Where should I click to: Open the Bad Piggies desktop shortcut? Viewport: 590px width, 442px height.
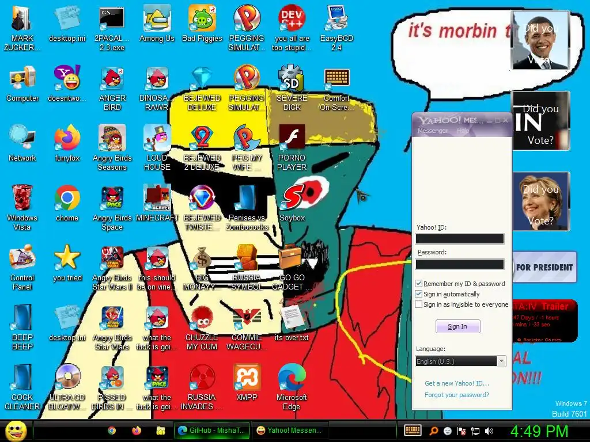coord(202,23)
